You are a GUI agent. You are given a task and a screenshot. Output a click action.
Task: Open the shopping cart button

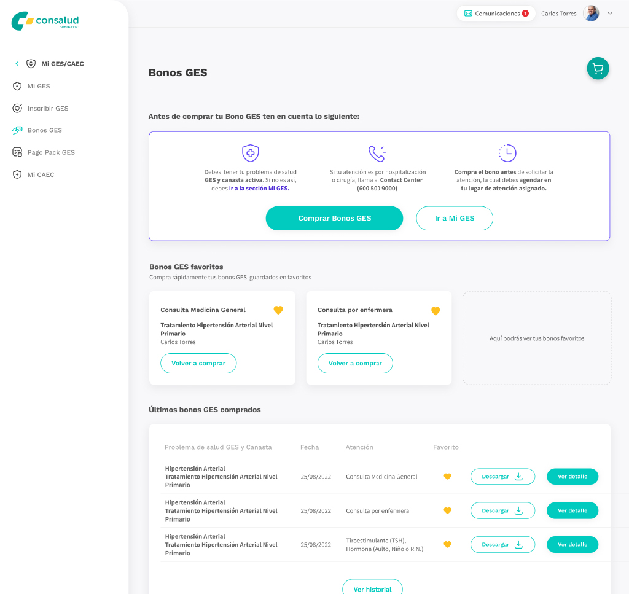[598, 69]
